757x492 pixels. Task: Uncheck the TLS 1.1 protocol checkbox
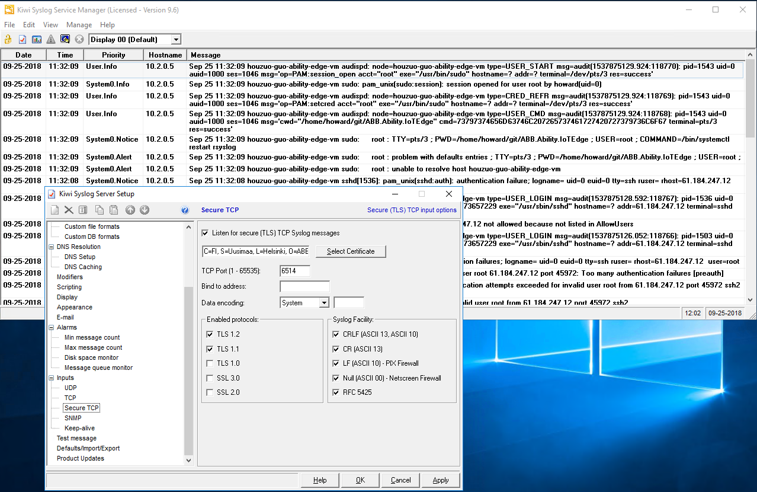tap(210, 349)
